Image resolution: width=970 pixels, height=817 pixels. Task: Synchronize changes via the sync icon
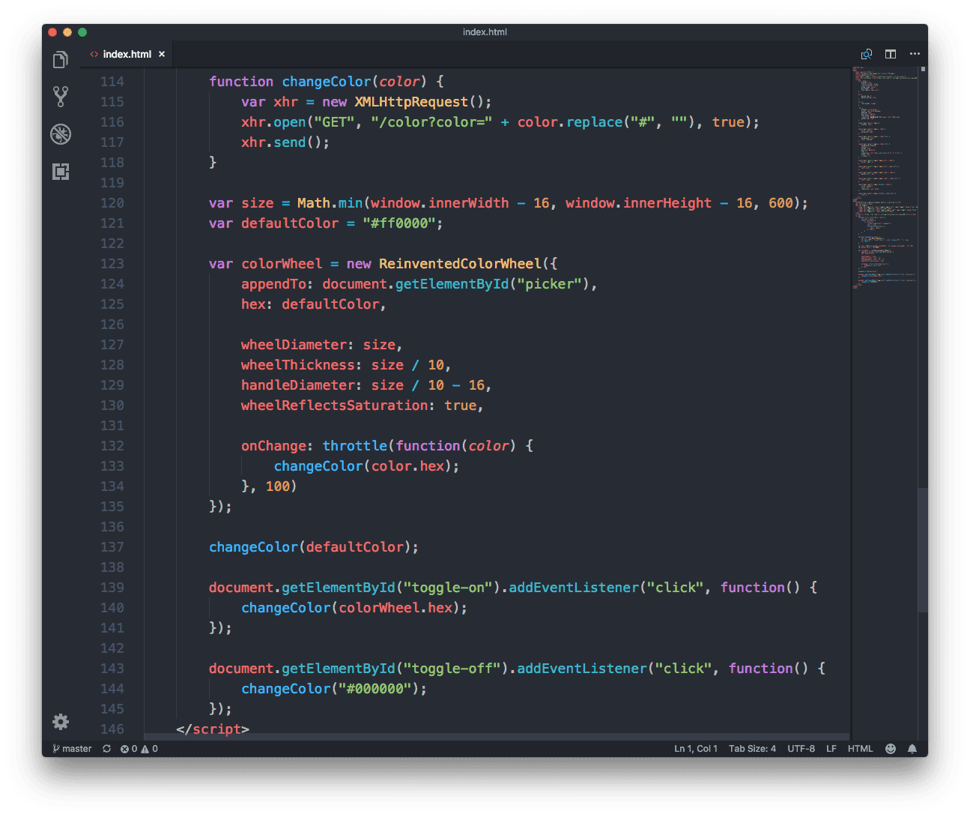pos(106,749)
